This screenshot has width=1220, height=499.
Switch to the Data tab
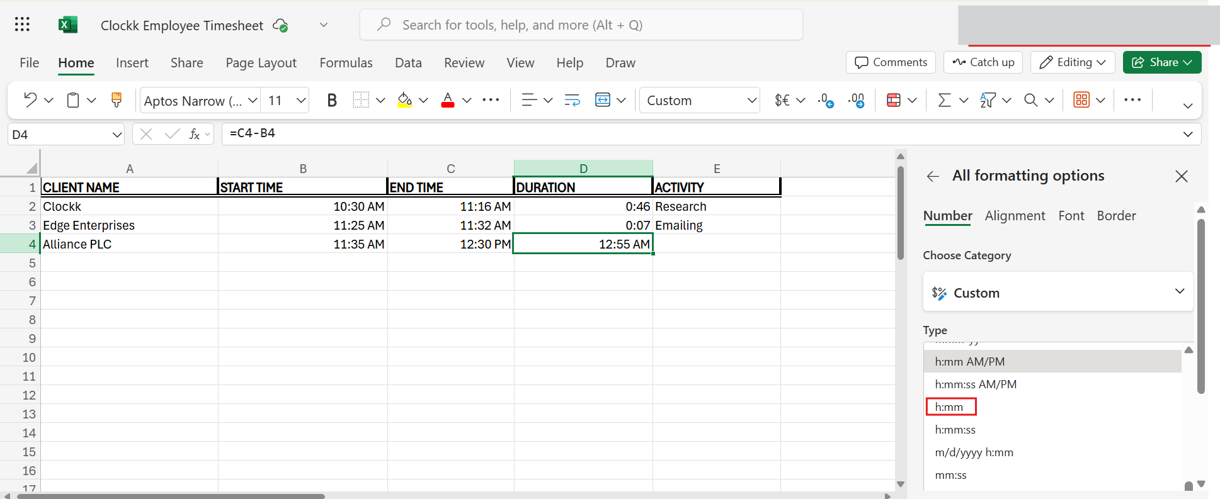(408, 63)
